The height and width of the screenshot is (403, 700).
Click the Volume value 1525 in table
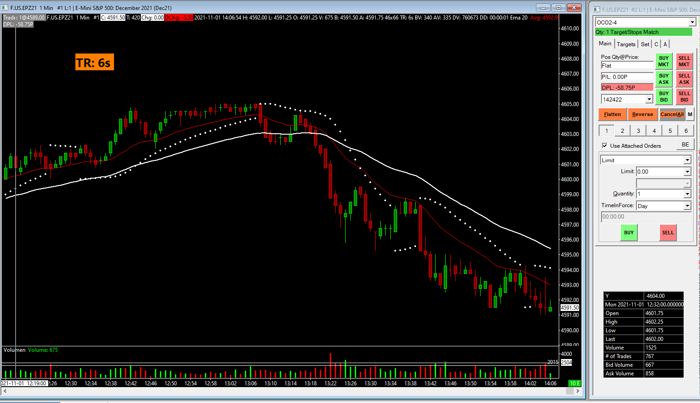click(664, 347)
